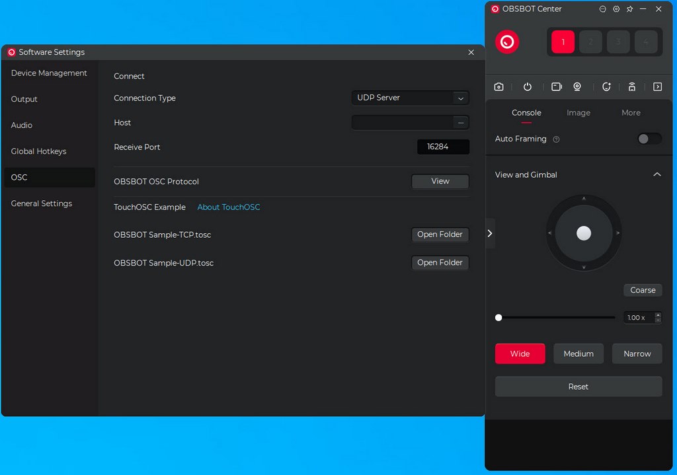Open General Settings section
The image size is (677, 475).
click(x=49, y=203)
